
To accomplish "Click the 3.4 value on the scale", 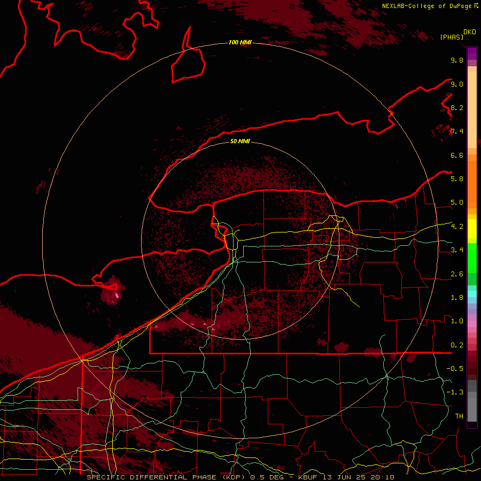I will click(x=456, y=250).
